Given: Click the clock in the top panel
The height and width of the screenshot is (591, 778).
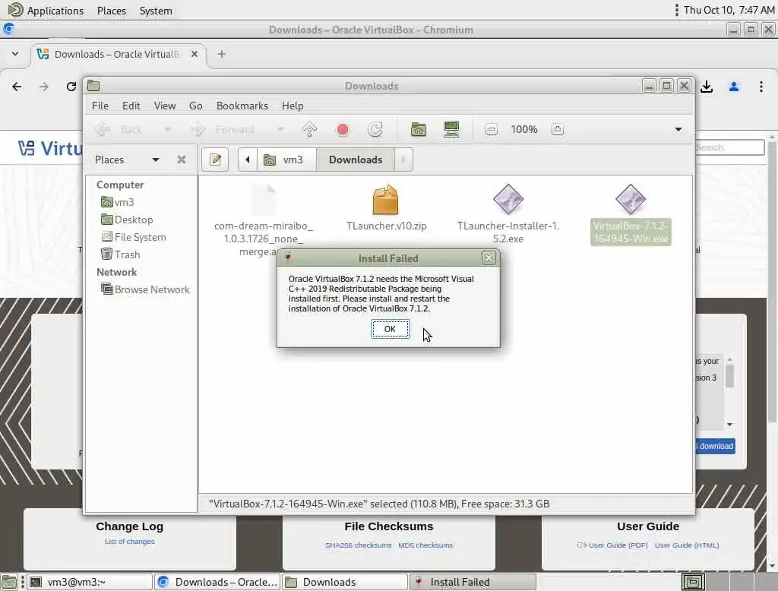Looking at the screenshot, I should point(729,10).
